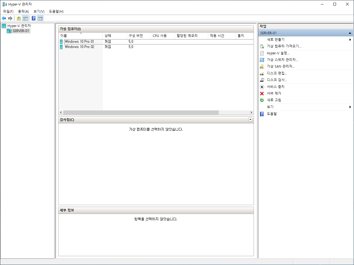Screen dimensions: 354x265
Task: Select Windows 10 Pro 01 virtual machine
Action: pyautogui.click(x=79, y=42)
